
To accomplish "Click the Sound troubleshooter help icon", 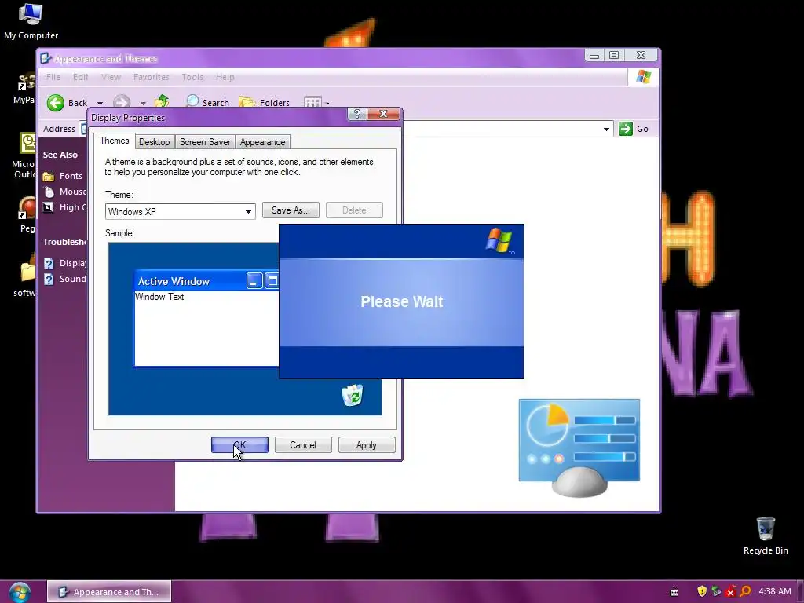I will click(x=49, y=280).
